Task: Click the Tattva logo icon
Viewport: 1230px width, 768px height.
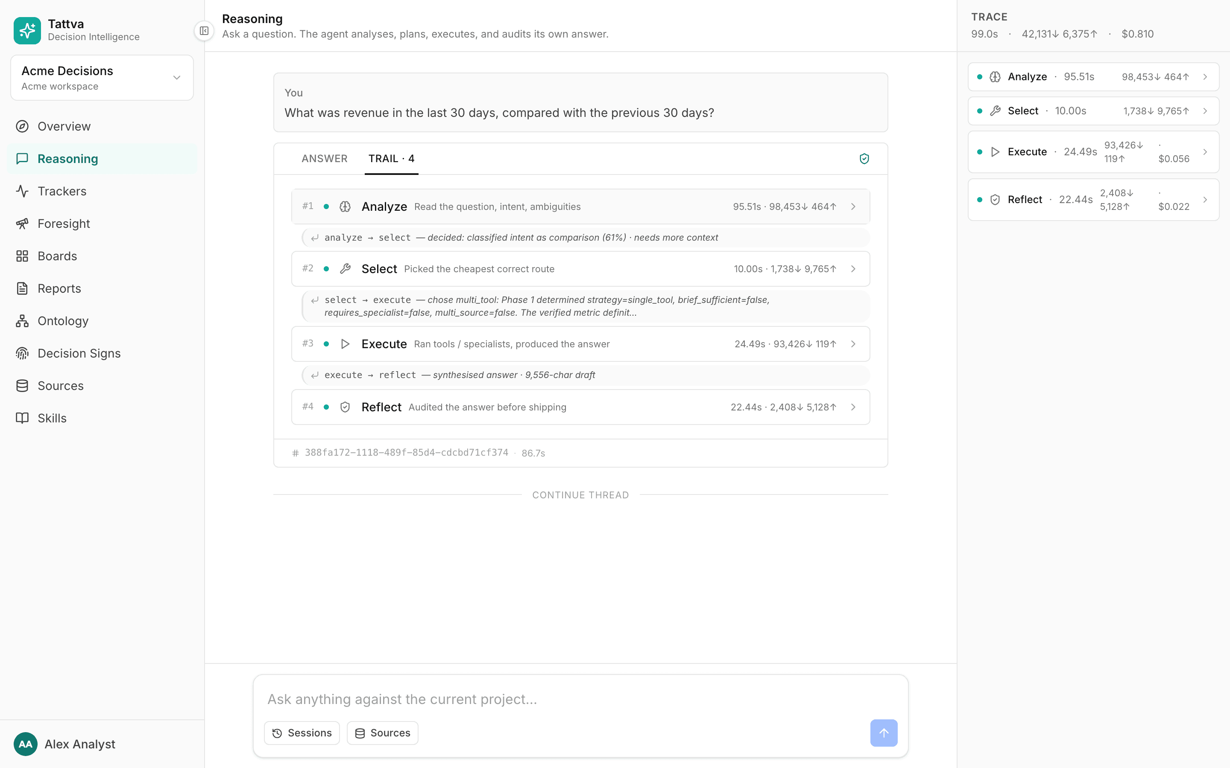Action: pyautogui.click(x=27, y=30)
